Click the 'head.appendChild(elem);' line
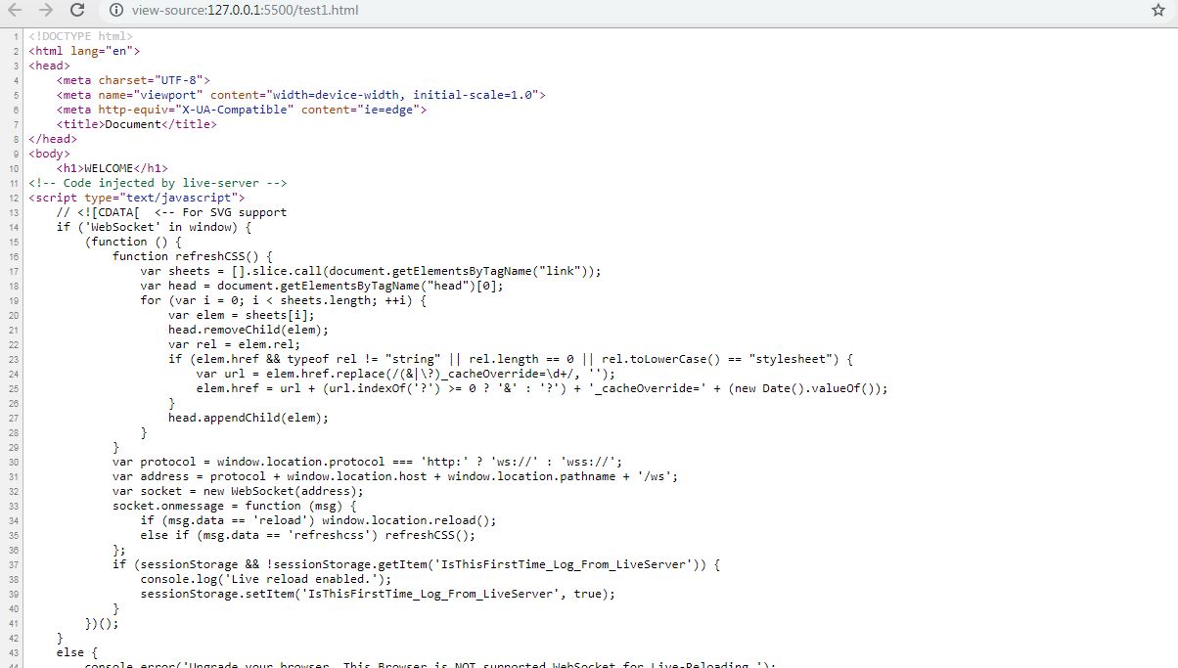Image resolution: width=1178 pixels, height=668 pixels. coord(249,418)
